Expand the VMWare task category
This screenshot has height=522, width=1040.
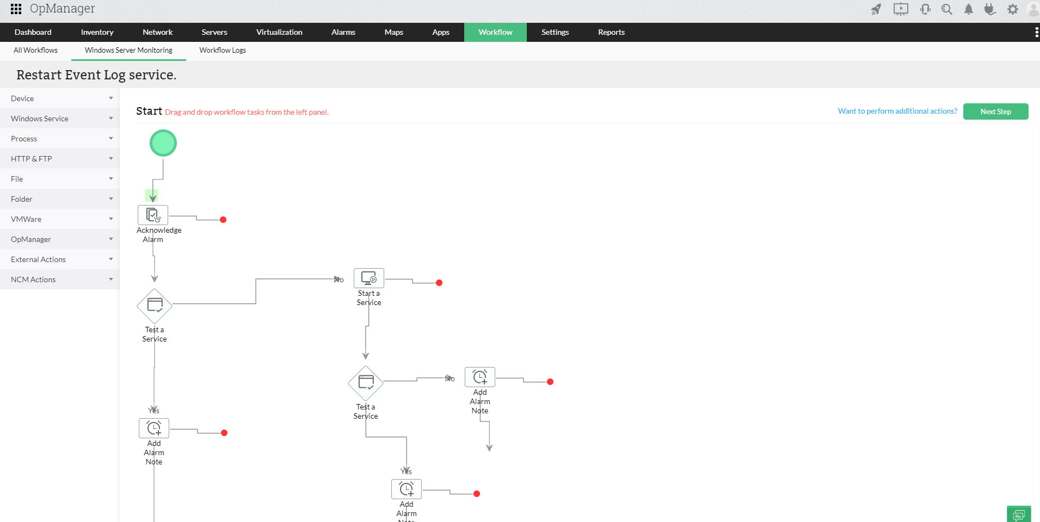point(60,219)
